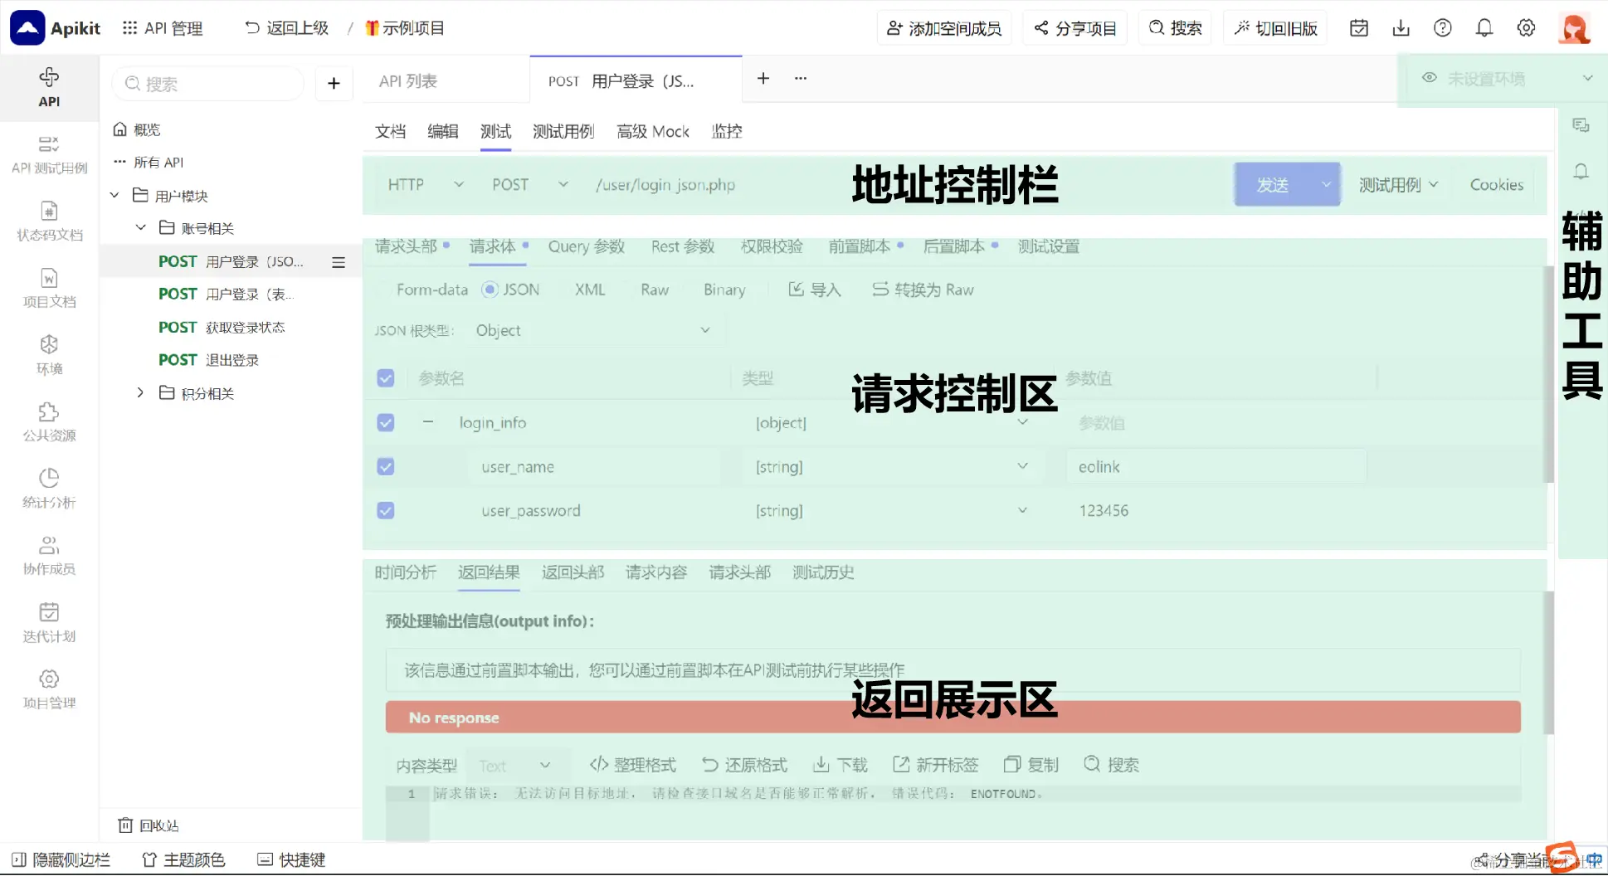
Task: Switch to the 高级 Mock tab
Action: pyautogui.click(x=653, y=131)
